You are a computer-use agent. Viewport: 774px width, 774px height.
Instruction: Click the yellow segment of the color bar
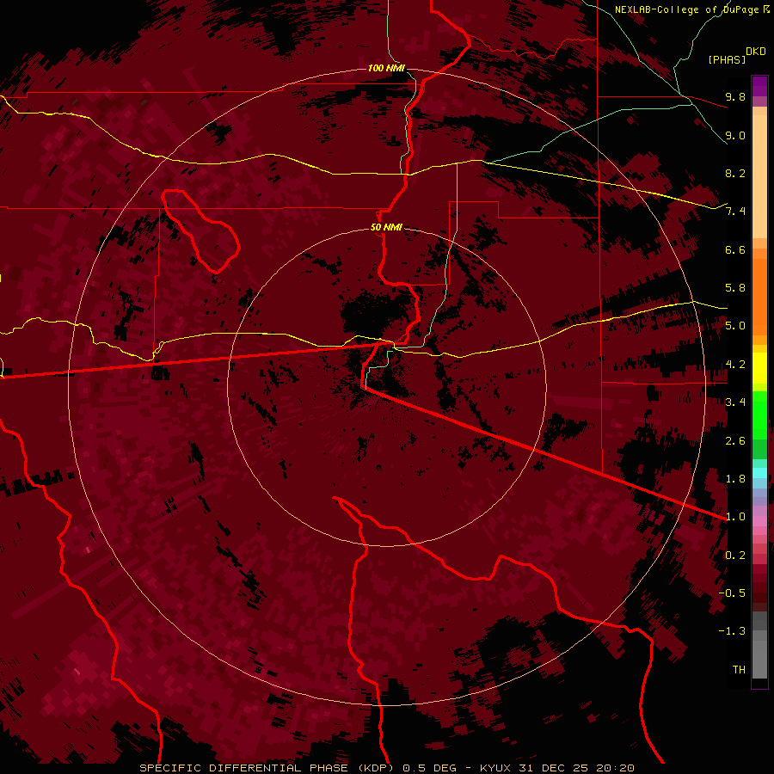(759, 368)
